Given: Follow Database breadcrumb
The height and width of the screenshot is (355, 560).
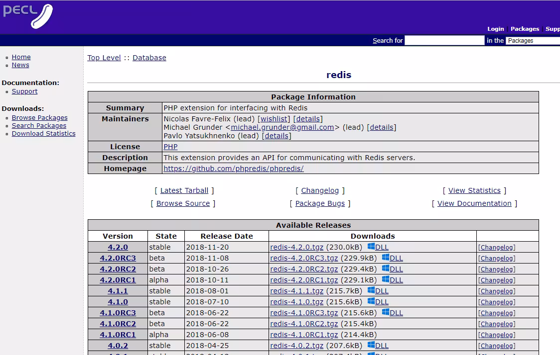Looking at the screenshot, I should coord(149,58).
